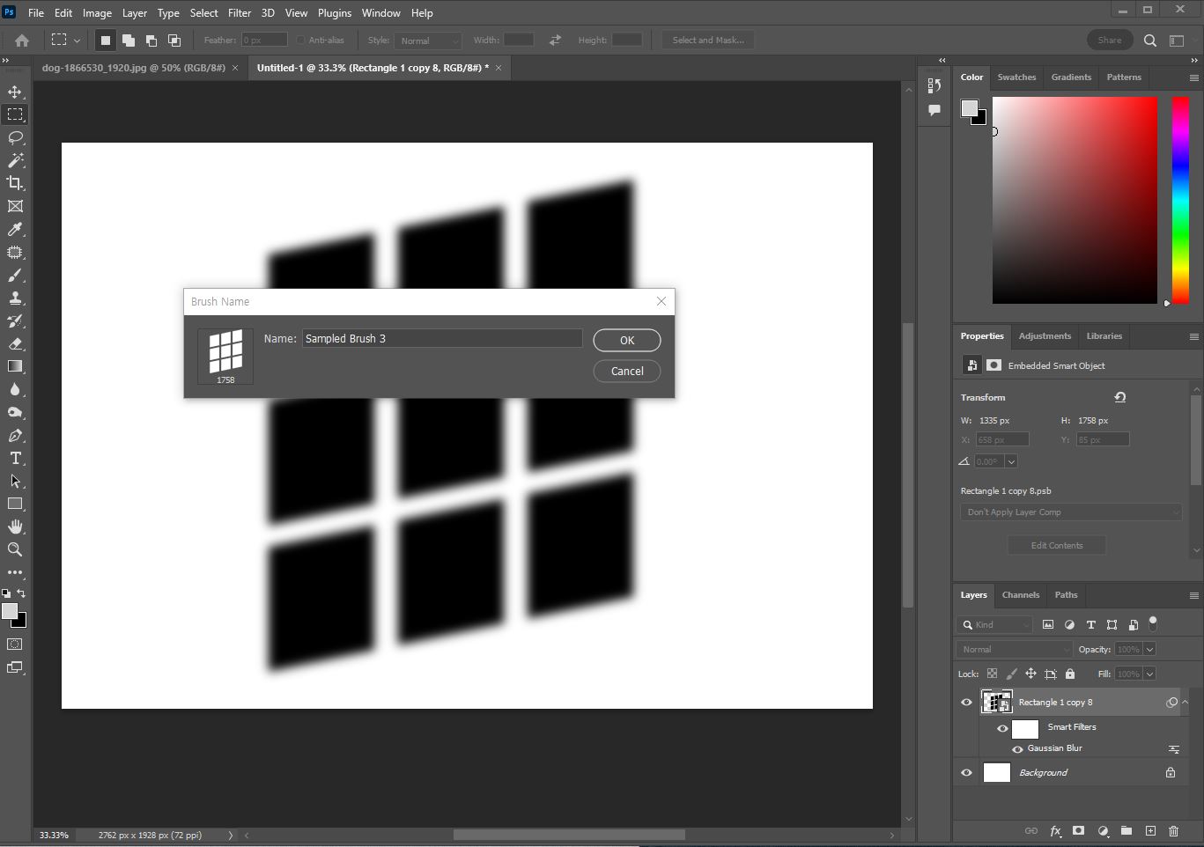
Task: Select the Spot Healing Brush tool
Action: click(15, 252)
